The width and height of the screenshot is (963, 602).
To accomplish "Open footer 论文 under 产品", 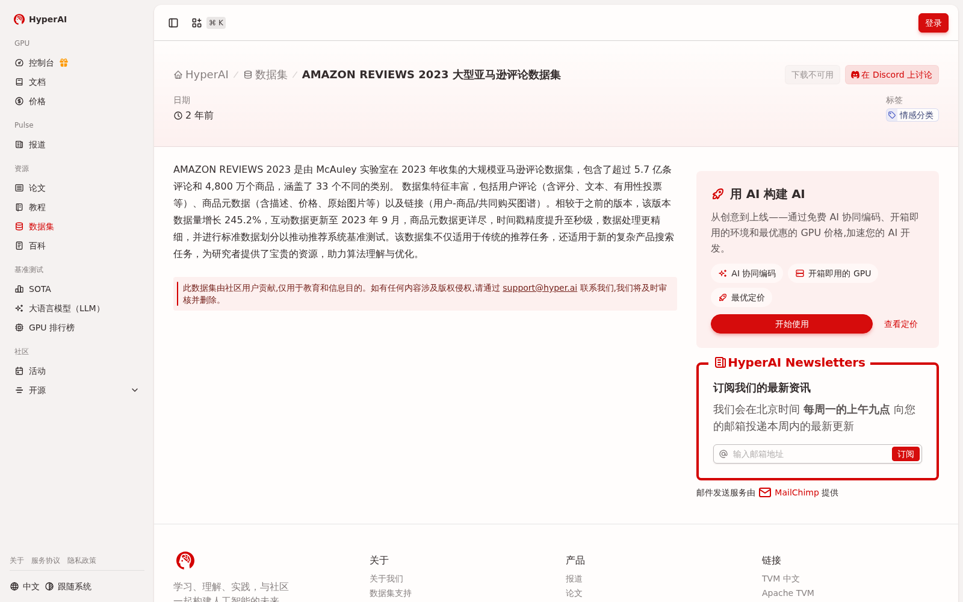I will (574, 593).
